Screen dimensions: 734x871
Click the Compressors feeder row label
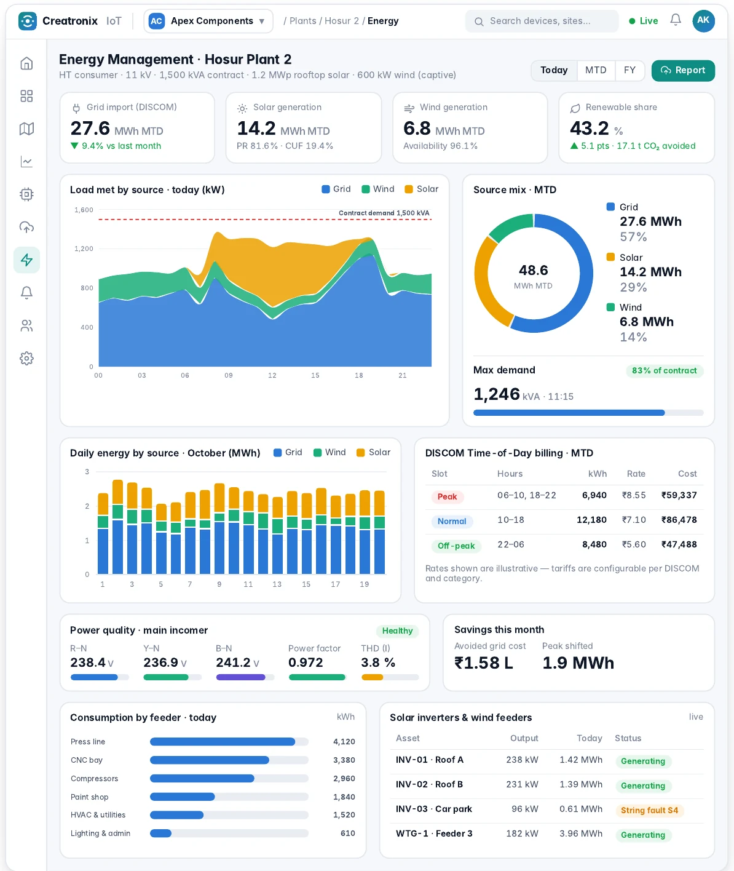tap(94, 779)
